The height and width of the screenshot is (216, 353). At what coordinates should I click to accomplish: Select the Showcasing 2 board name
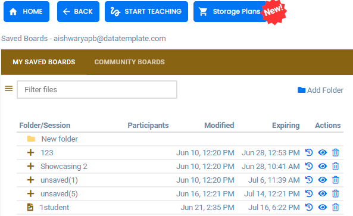(64, 167)
